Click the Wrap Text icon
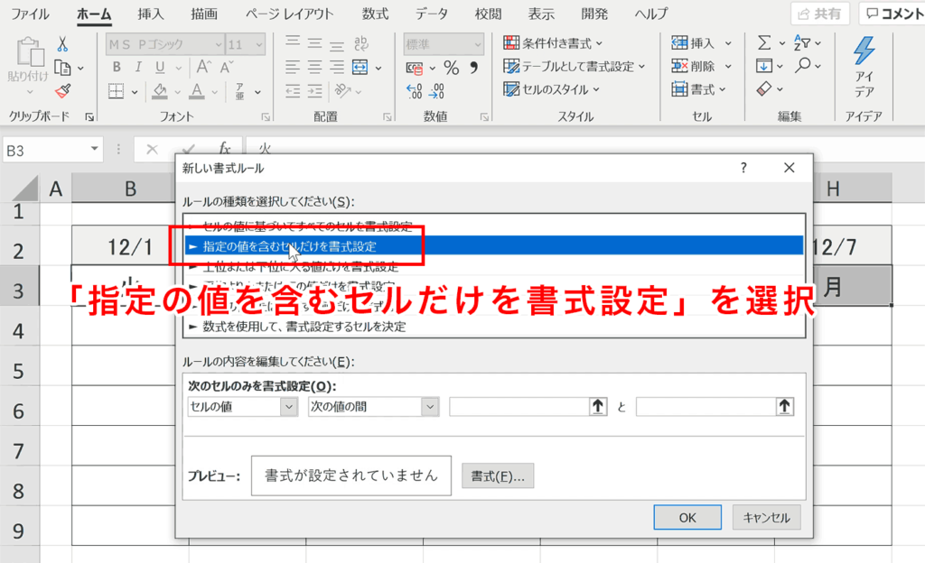The image size is (925, 563). (360, 43)
